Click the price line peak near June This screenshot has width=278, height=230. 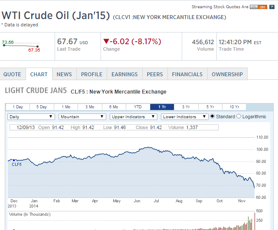pyautogui.click(x=147, y=148)
